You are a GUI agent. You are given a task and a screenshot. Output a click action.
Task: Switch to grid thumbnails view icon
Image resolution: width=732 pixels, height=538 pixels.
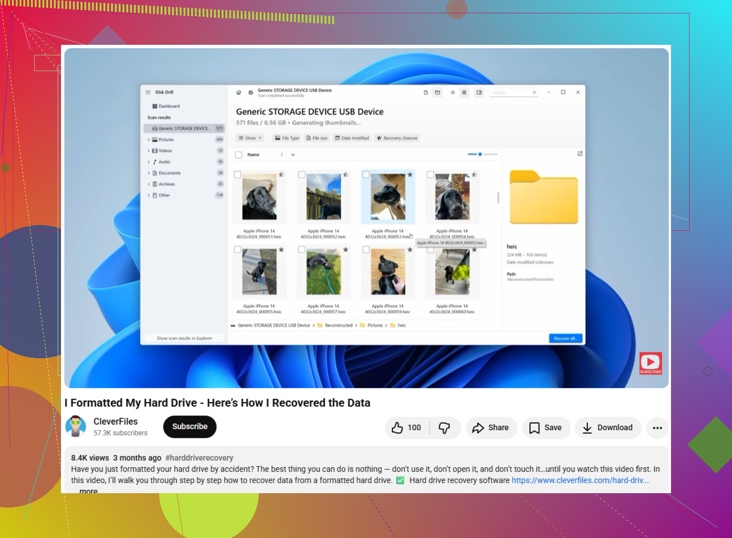pos(464,93)
